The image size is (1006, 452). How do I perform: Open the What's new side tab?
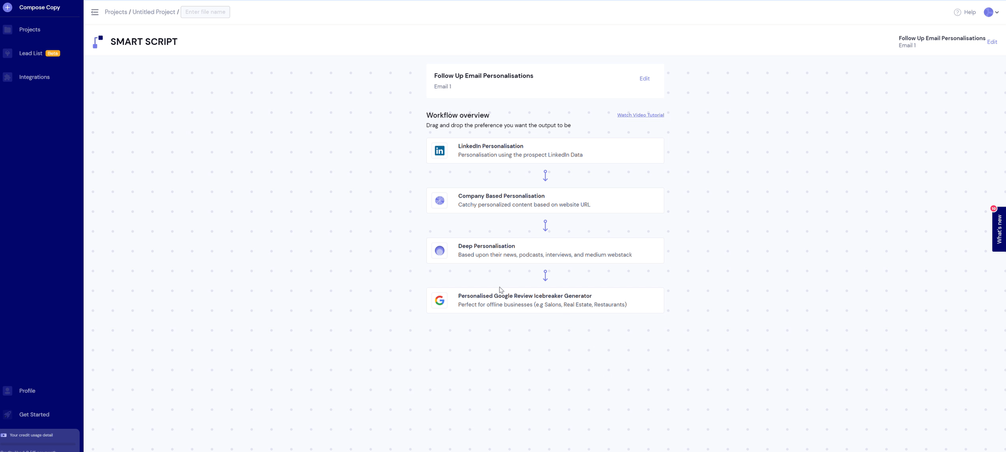999,229
